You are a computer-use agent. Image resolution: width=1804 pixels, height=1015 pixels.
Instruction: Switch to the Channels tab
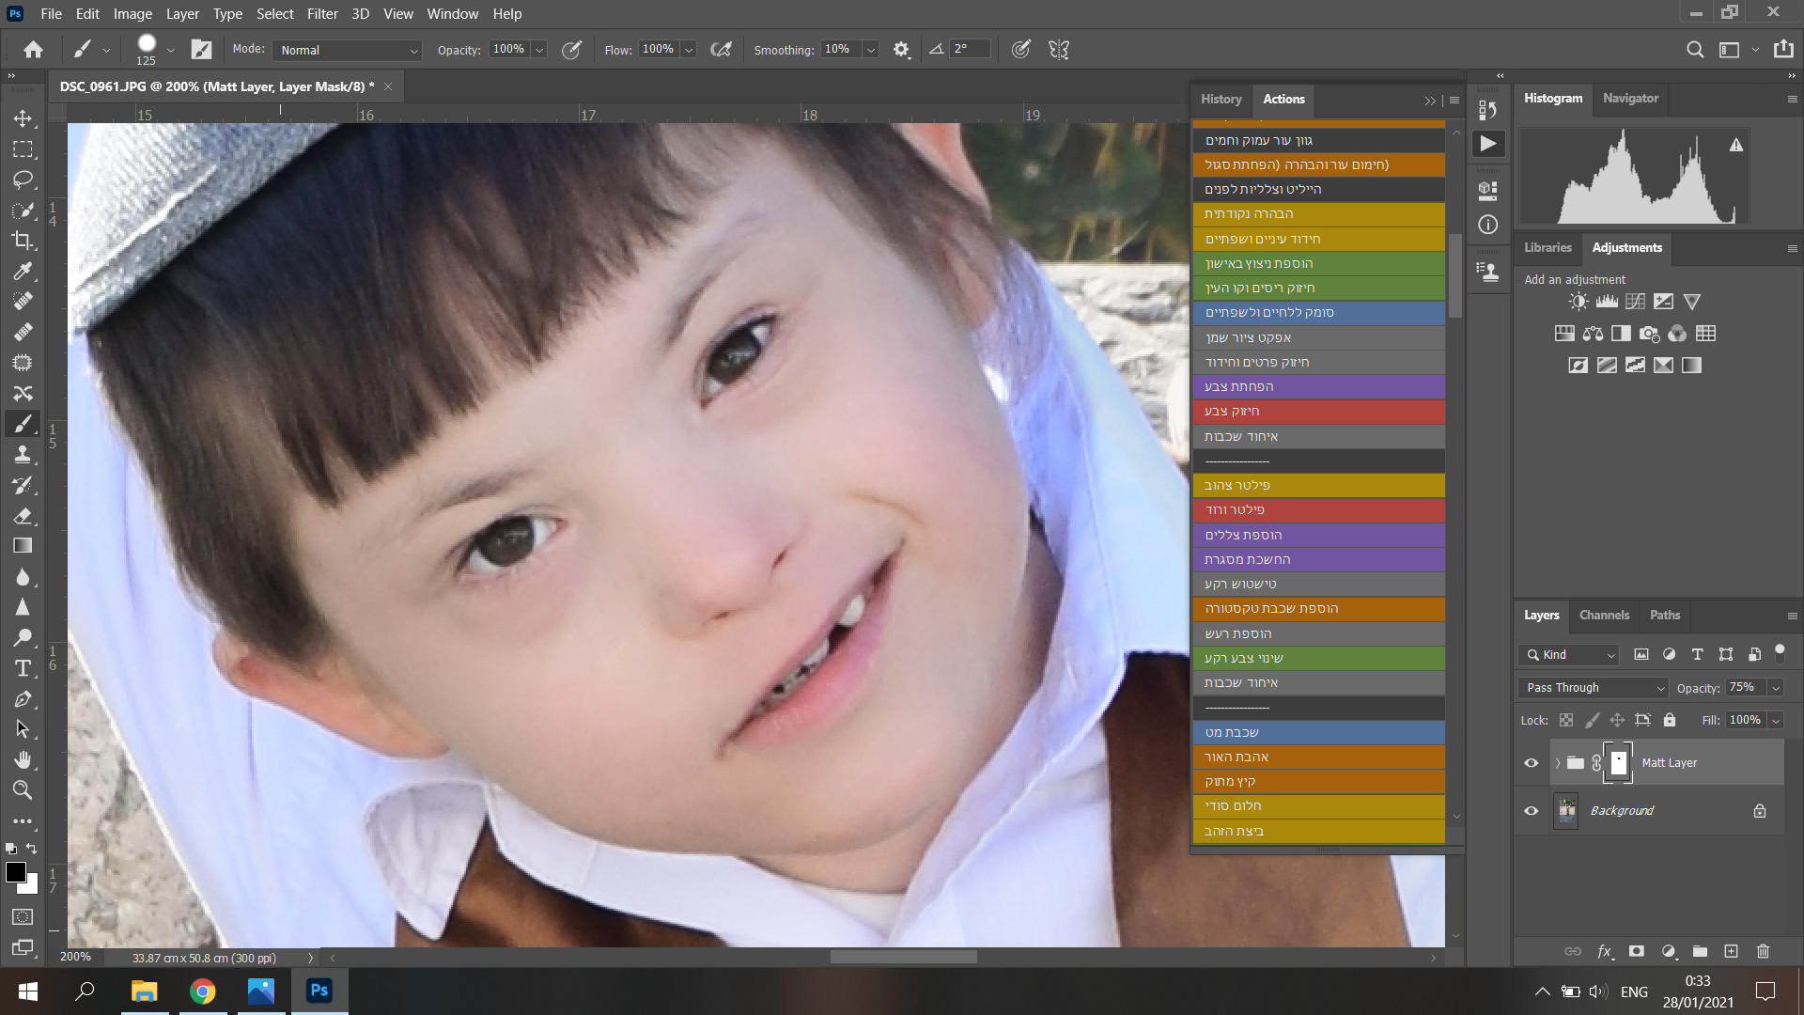(x=1604, y=616)
